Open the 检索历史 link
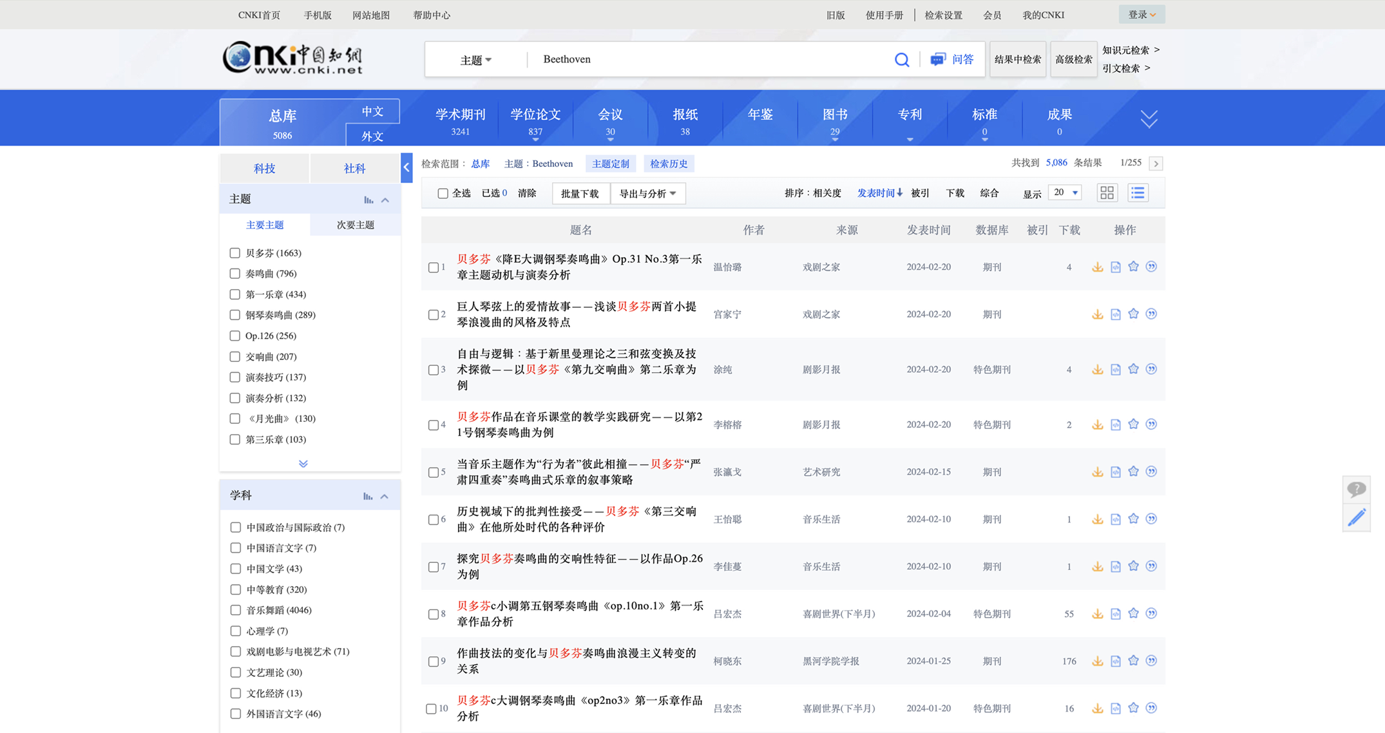Screen dimensions: 1385x733 point(669,164)
